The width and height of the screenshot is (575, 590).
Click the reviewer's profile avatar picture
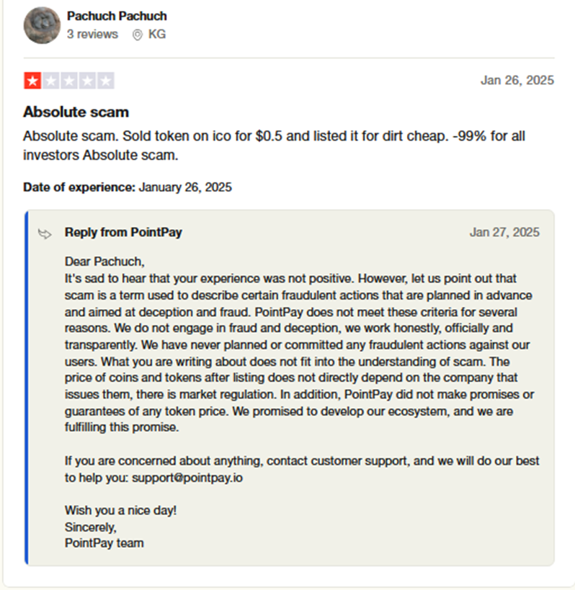pos(42,25)
